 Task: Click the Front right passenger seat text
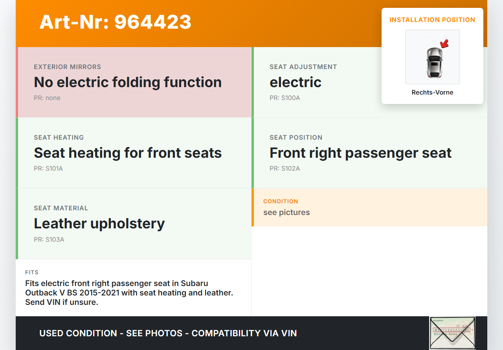point(360,153)
